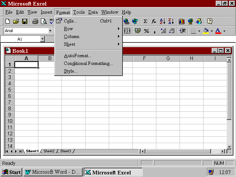
Task: Expand more Standard toolbar buttons chevron
Action: (233, 19)
